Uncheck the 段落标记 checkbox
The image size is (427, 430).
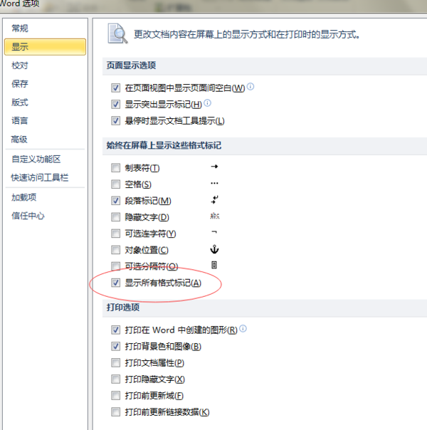[x=116, y=201]
